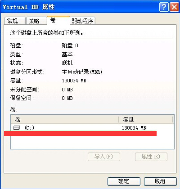Screen dimensions: 180x189
Task: Click the question mark help icon
Action: click(164, 7)
